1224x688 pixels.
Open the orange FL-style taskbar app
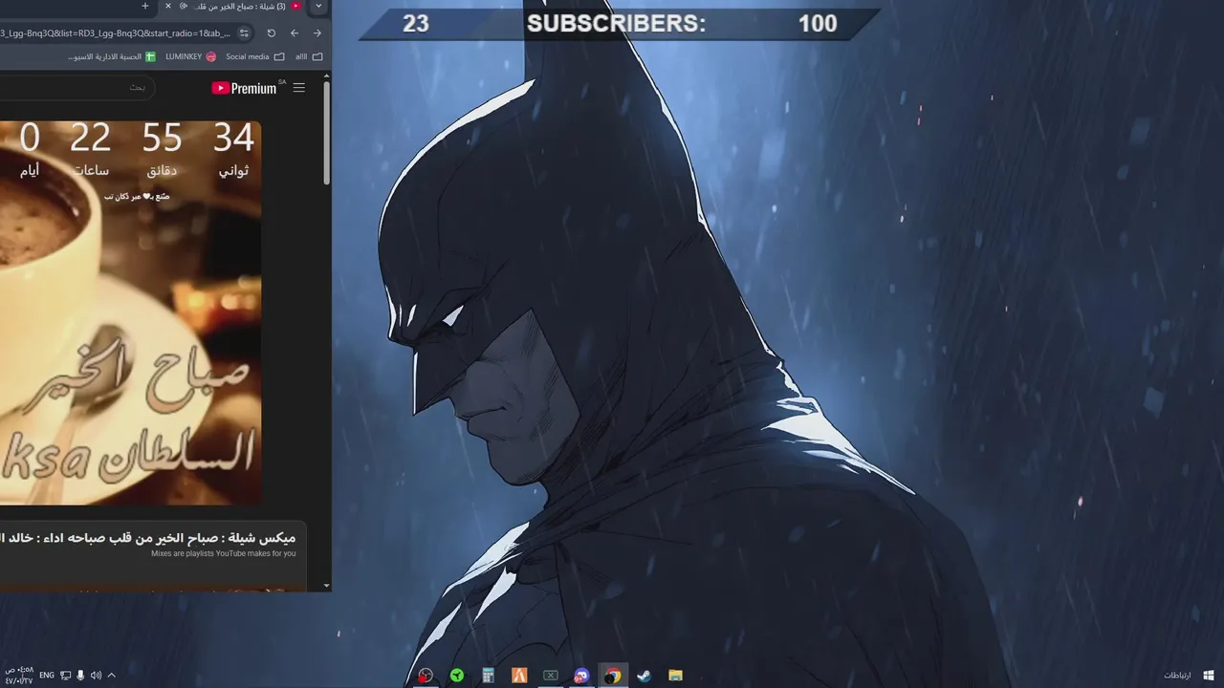519,676
